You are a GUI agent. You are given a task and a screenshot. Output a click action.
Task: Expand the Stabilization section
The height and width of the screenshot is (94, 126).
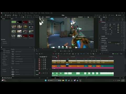point(104,48)
